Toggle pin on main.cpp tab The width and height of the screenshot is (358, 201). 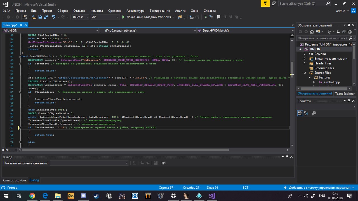21,25
